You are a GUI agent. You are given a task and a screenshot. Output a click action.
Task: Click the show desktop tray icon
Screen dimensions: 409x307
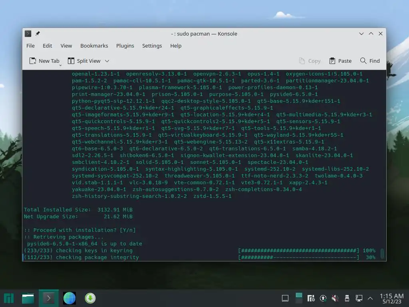[285, 298]
